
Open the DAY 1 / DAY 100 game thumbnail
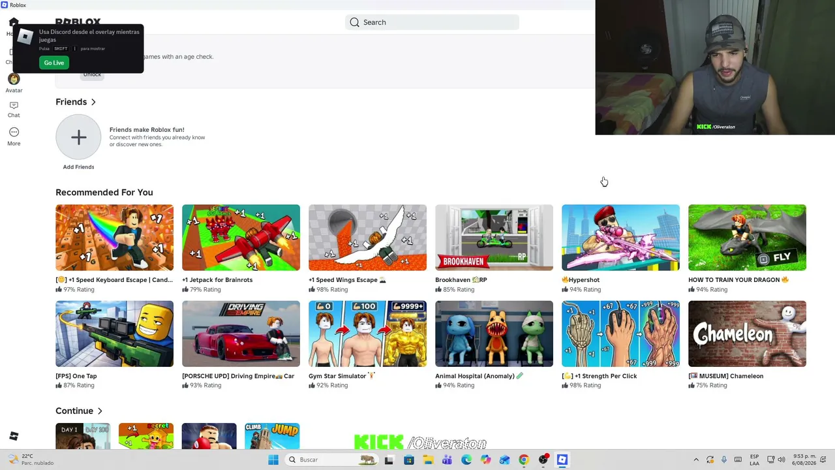[83, 436]
